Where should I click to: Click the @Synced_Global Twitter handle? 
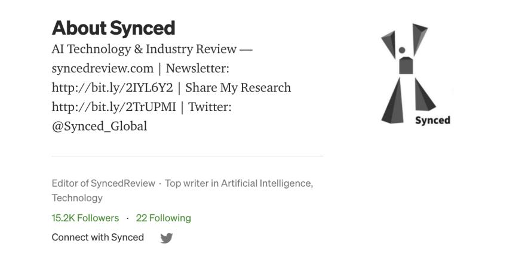99,127
